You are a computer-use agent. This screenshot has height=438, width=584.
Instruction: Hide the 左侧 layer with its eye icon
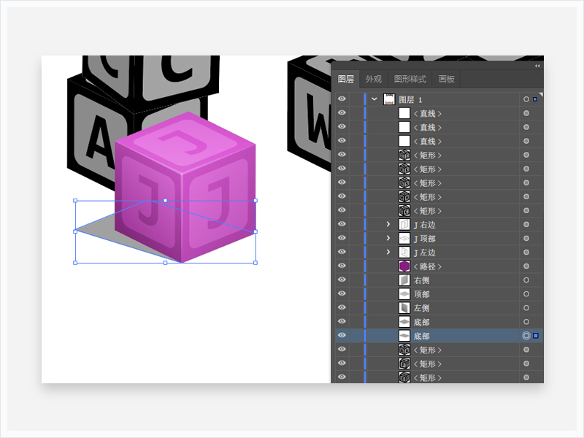(x=342, y=308)
